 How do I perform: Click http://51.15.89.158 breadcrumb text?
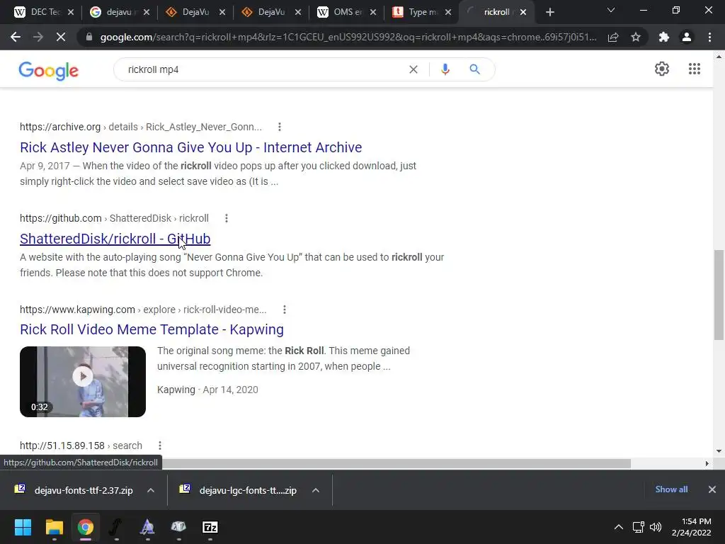62,446
